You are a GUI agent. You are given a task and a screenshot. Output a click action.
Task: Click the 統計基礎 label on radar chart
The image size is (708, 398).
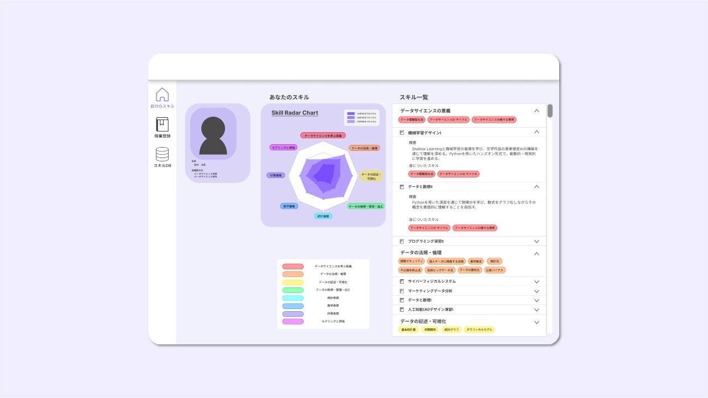(323, 216)
